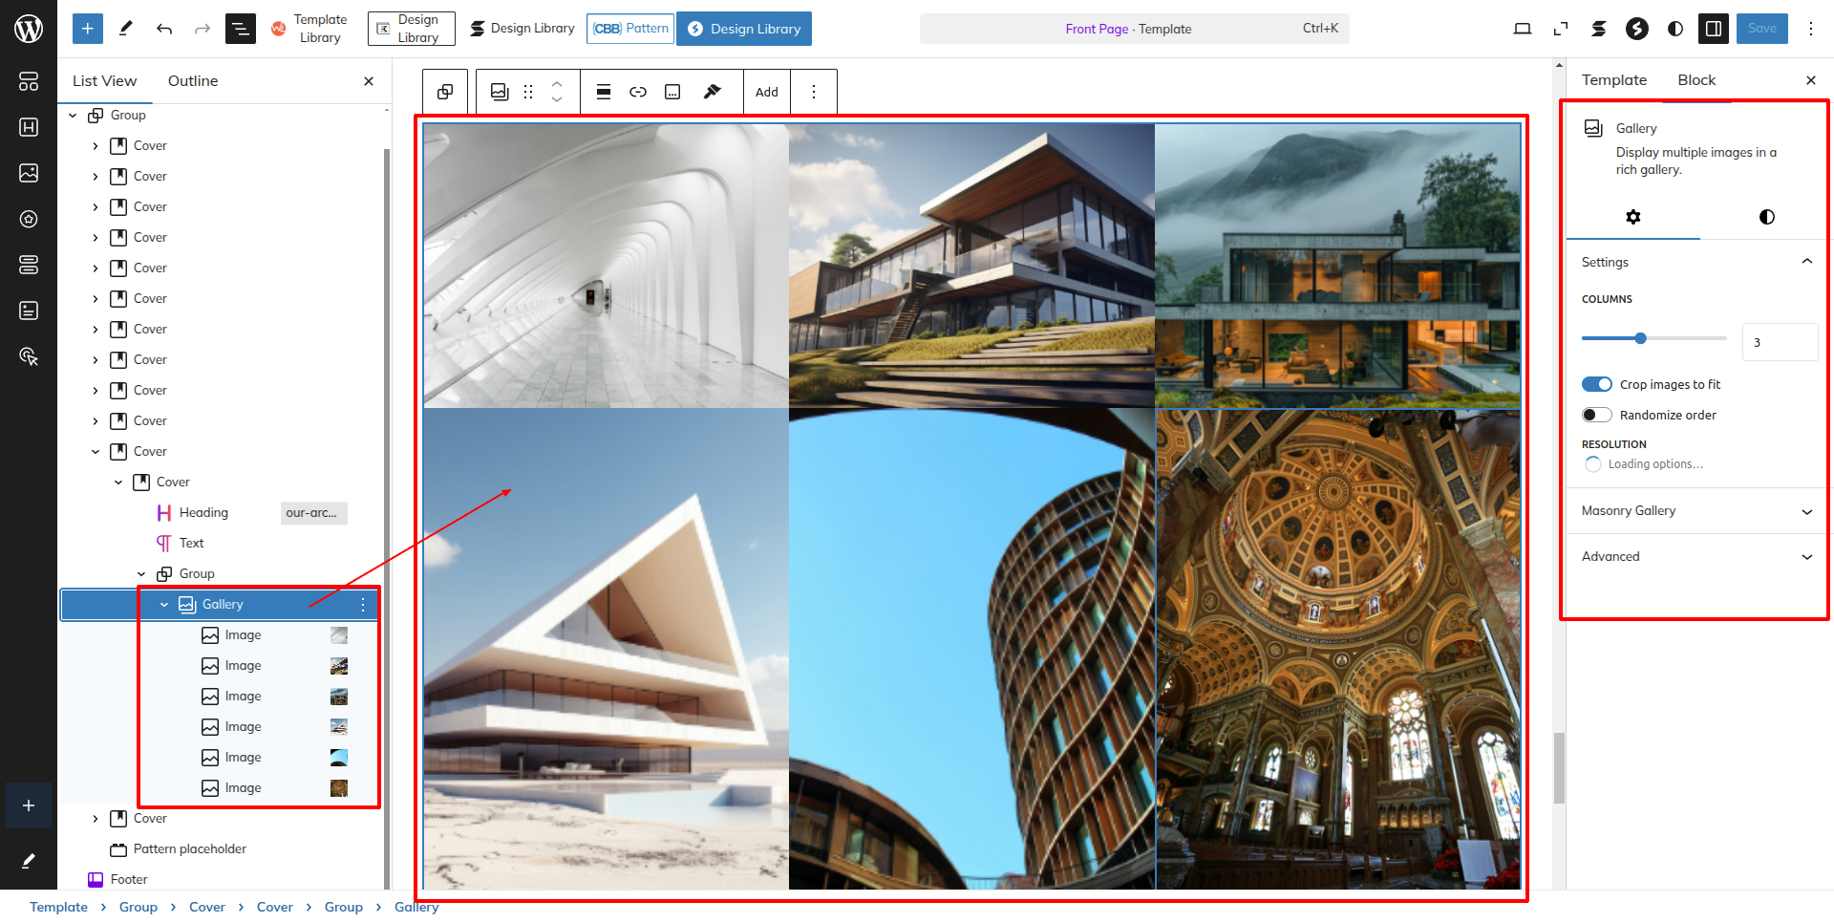Click the Pattern button in top toolbar
This screenshot has width=1834, height=923.
[630, 29]
